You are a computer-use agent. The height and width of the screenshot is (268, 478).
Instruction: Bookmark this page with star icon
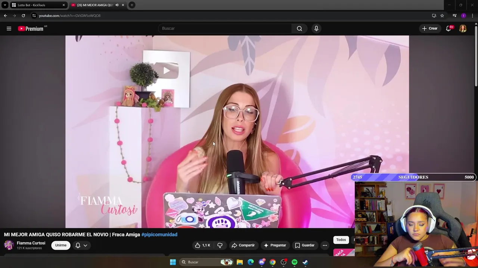tap(442, 16)
